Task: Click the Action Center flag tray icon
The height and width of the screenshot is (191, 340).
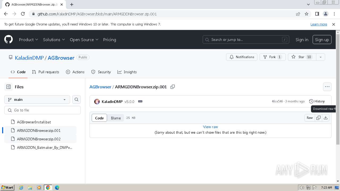Action: click(314, 188)
